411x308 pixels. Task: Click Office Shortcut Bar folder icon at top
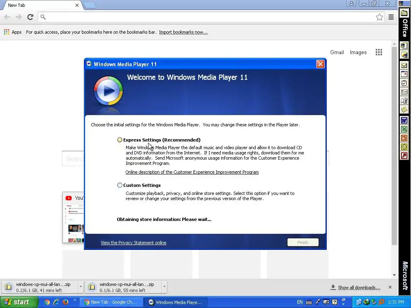pos(405,13)
